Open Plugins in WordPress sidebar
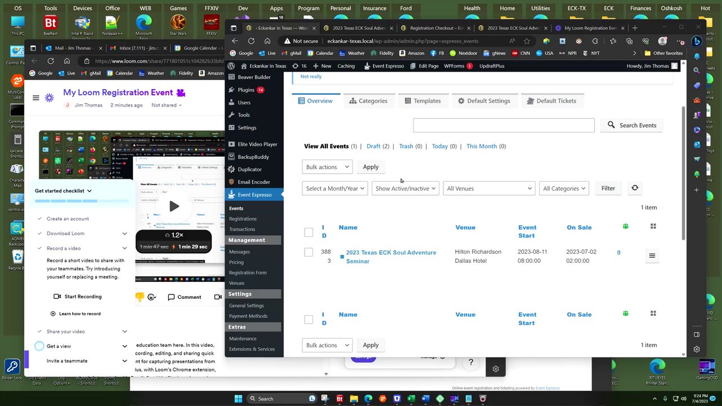This screenshot has width=722, height=406. coord(246,90)
